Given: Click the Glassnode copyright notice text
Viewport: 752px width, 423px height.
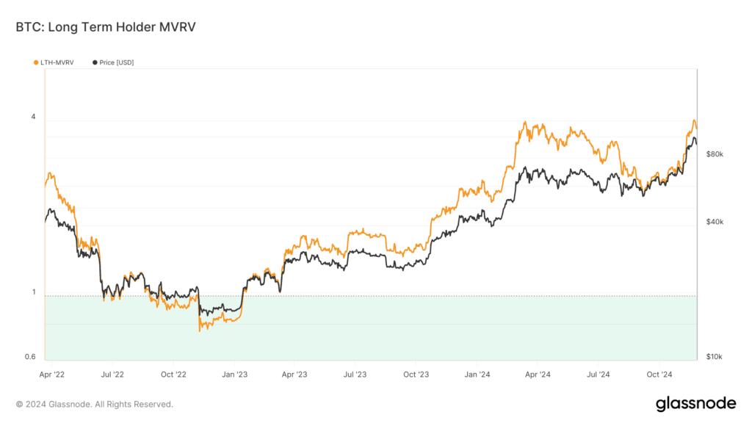Looking at the screenshot, I should (x=95, y=404).
